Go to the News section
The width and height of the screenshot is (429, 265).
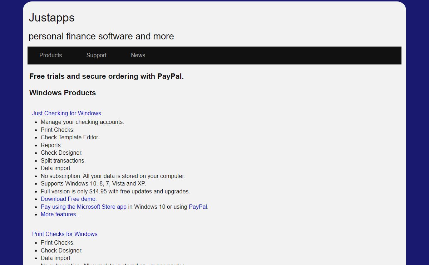tap(138, 55)
